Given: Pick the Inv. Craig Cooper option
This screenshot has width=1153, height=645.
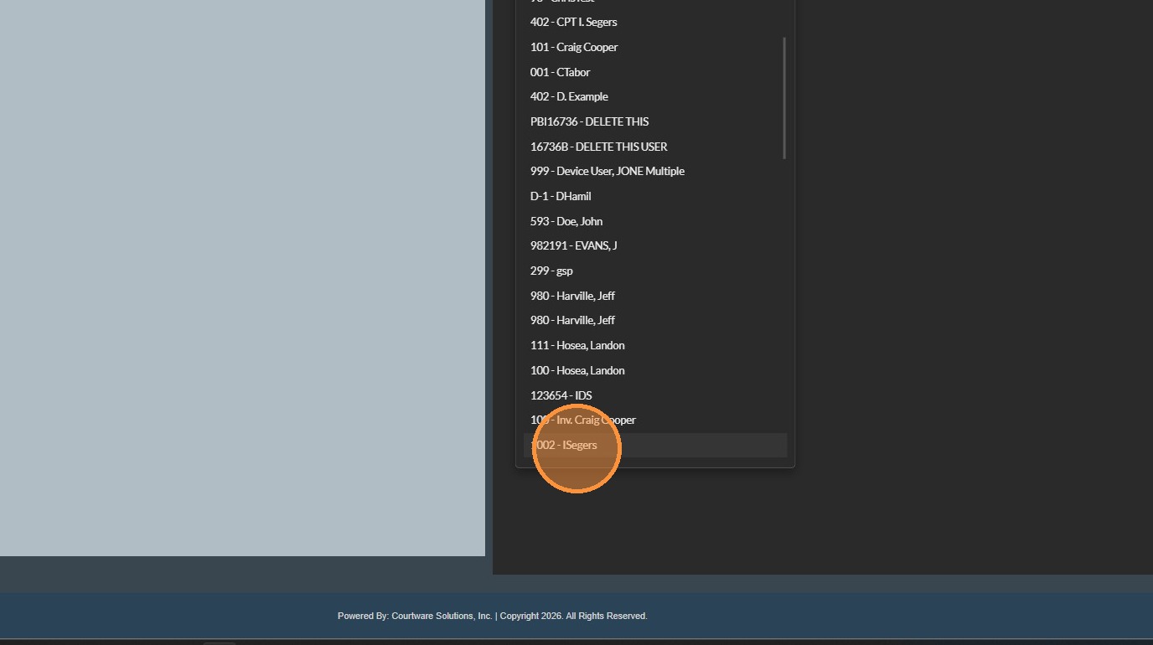Looking at the screenshot, I should click(655, 420).
